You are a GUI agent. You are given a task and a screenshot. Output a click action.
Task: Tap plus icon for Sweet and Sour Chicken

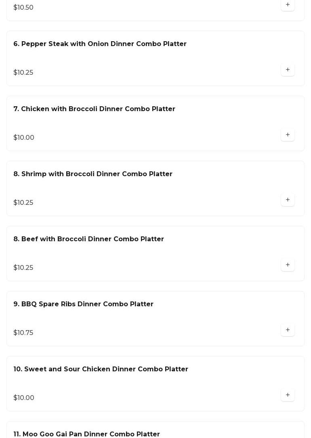click(x=288, y=395)
